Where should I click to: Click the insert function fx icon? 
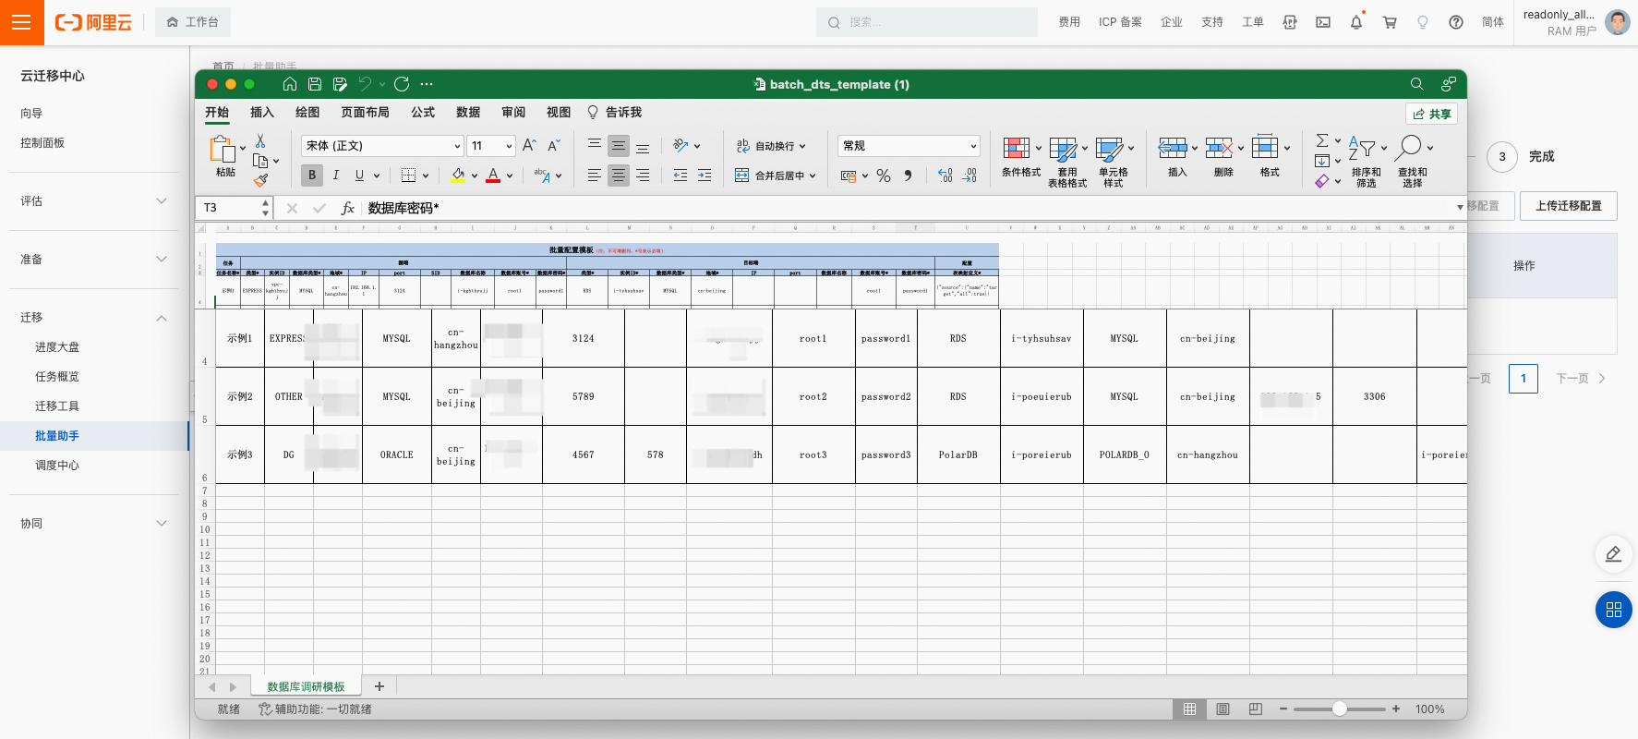347,208
